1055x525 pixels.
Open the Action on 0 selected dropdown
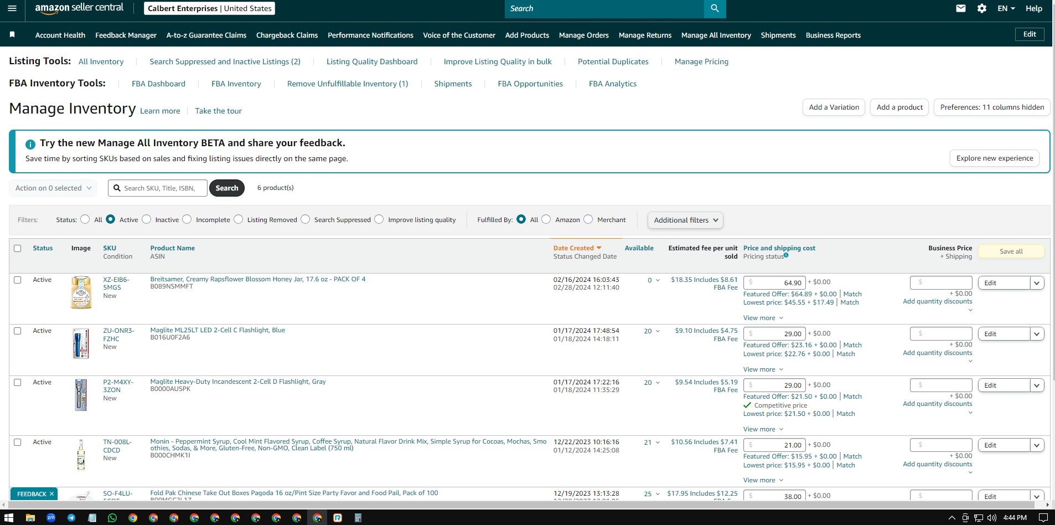pyautogui.click(x=53, y=188)
